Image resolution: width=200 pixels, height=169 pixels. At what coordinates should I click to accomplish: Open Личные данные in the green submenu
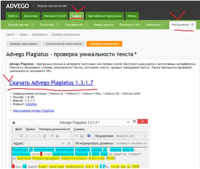pos(18,25)
